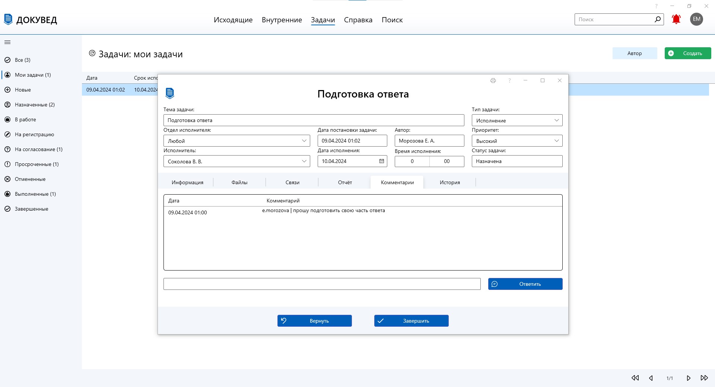Open Назначенные (2) tasks
This screenshot has width=715, height=387.
click(x=41, y=105)
